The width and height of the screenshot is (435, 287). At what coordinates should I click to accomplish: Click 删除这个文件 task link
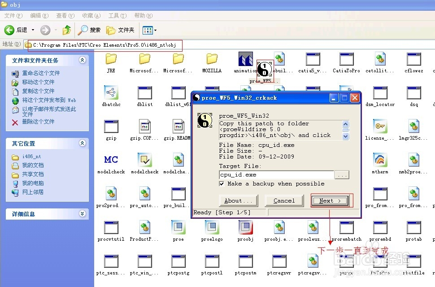(x=38, y=122)
